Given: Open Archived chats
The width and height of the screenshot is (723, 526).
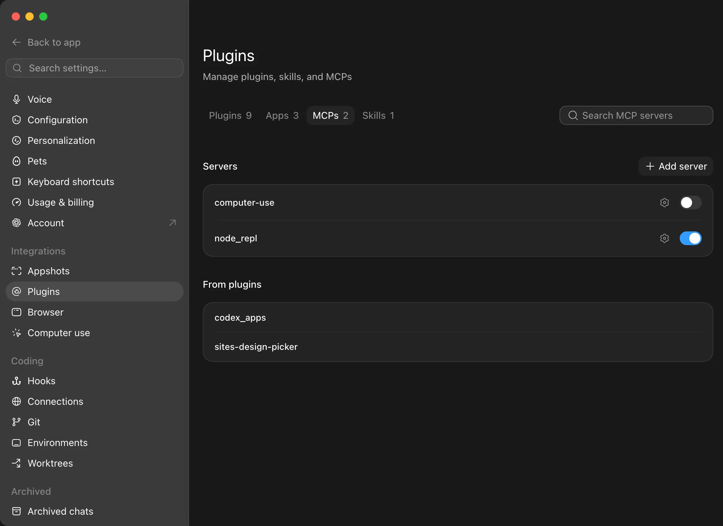Looking at the screenshot, I should [94, 511].
